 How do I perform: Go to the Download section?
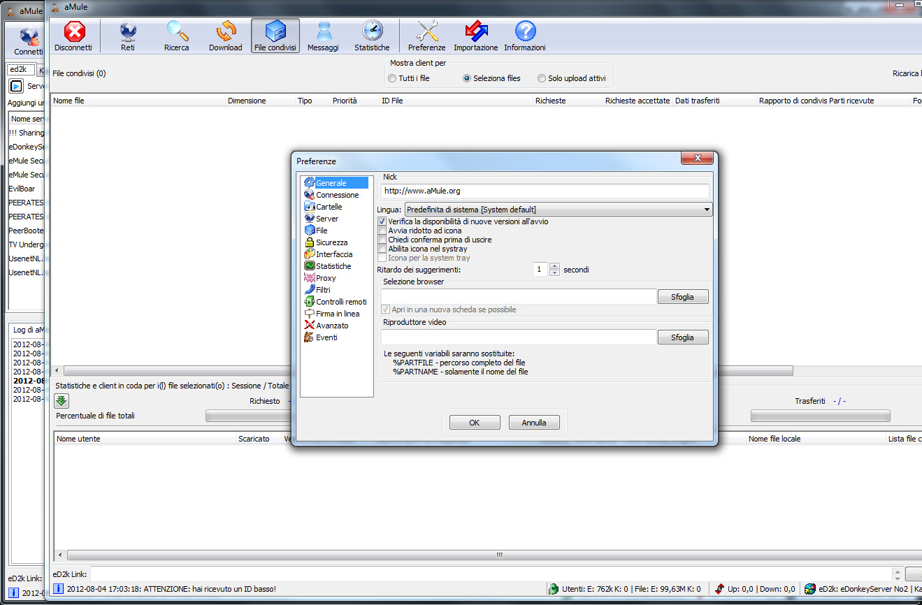[225, 36]
